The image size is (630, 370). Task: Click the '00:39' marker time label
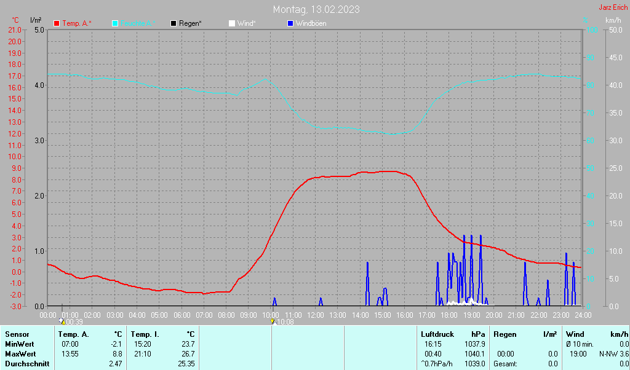(x=74, y=322)
